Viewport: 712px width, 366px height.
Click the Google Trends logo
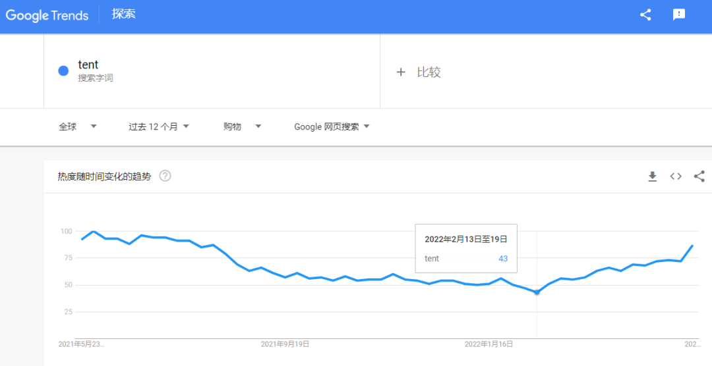[47, 15]
